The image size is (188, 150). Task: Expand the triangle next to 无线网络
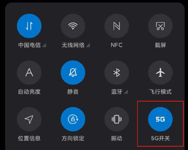pyautogui.click(x=88, y=45)
